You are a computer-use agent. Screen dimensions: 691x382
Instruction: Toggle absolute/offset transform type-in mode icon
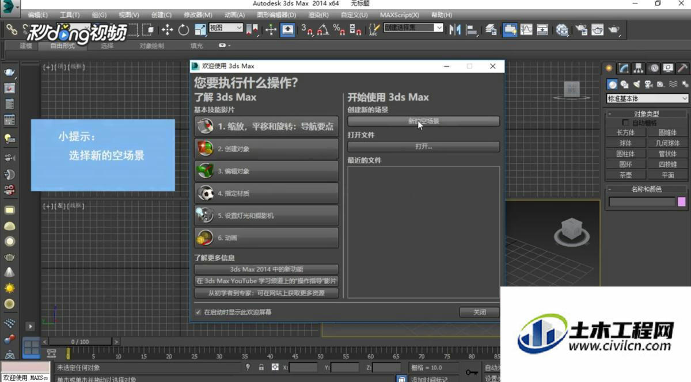276,367
